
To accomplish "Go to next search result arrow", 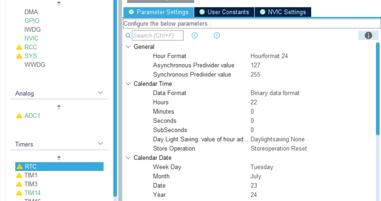I will pyautogui.click(x=217, y=36).
